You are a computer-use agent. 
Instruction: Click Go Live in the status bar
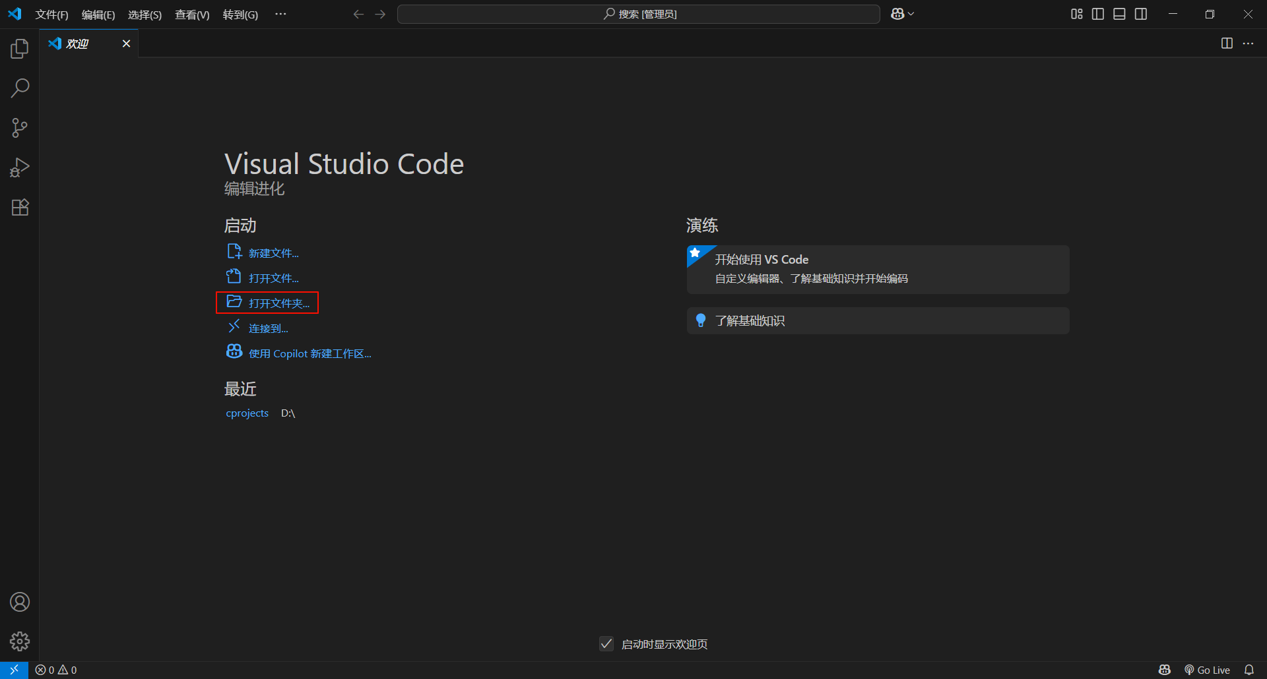[x=1207, y=670]
